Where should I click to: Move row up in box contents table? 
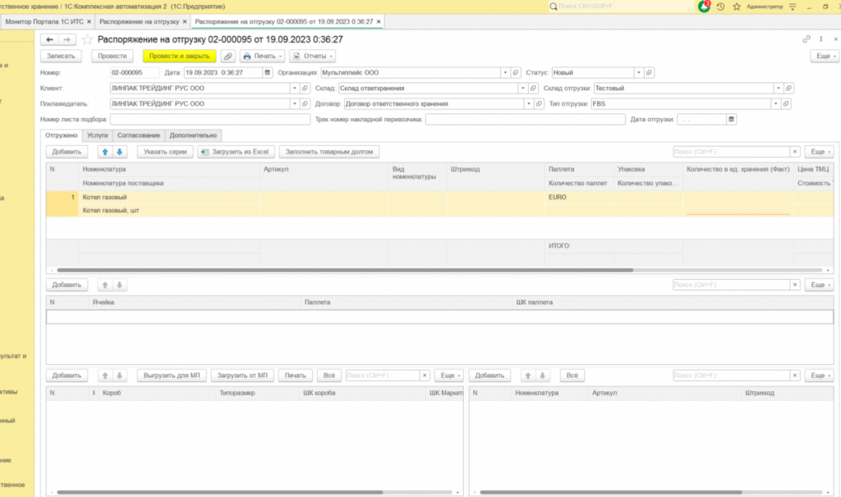point(528,376)
